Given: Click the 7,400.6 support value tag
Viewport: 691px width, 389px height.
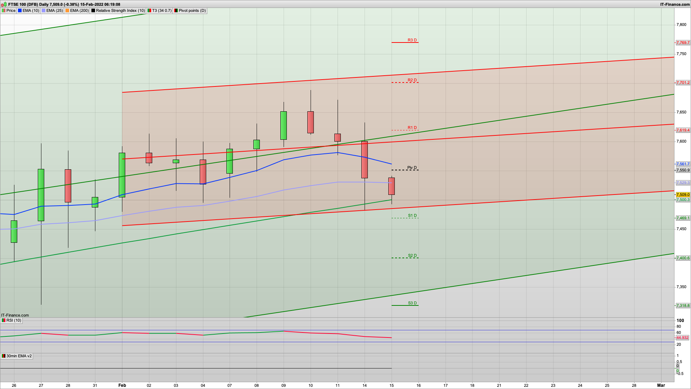Looking at the screenshot, I should point(683,258).
